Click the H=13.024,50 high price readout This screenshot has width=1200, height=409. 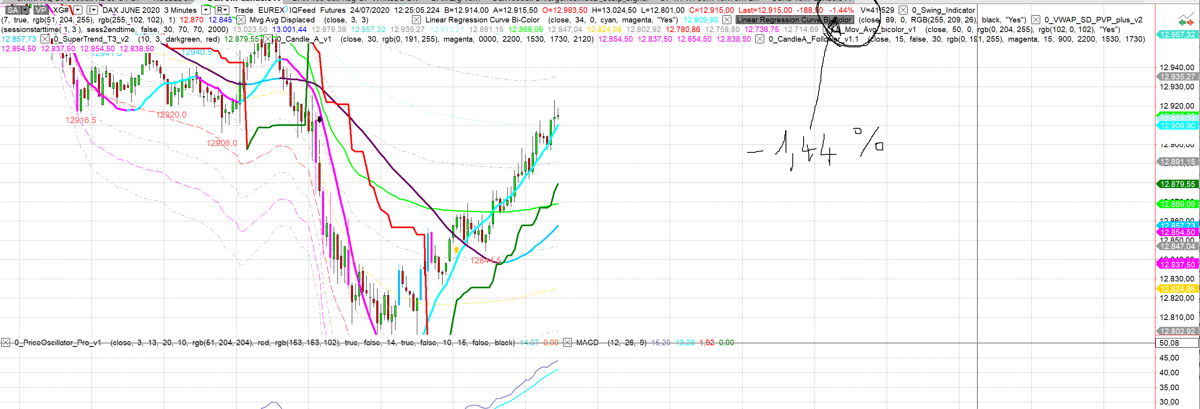coord(614,10)
